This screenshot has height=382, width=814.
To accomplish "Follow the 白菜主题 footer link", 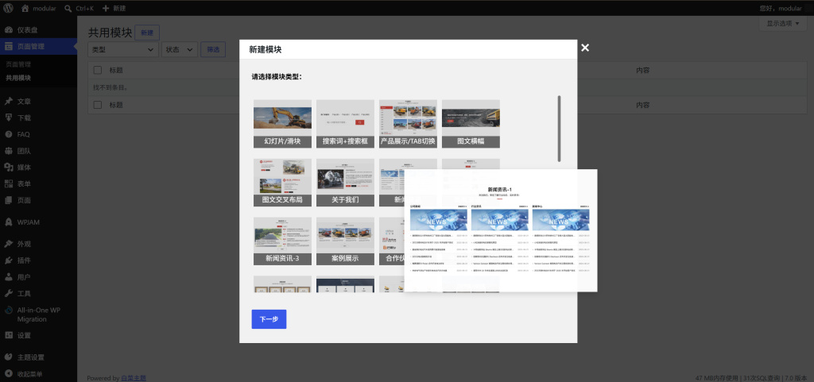I will point(134,378).
